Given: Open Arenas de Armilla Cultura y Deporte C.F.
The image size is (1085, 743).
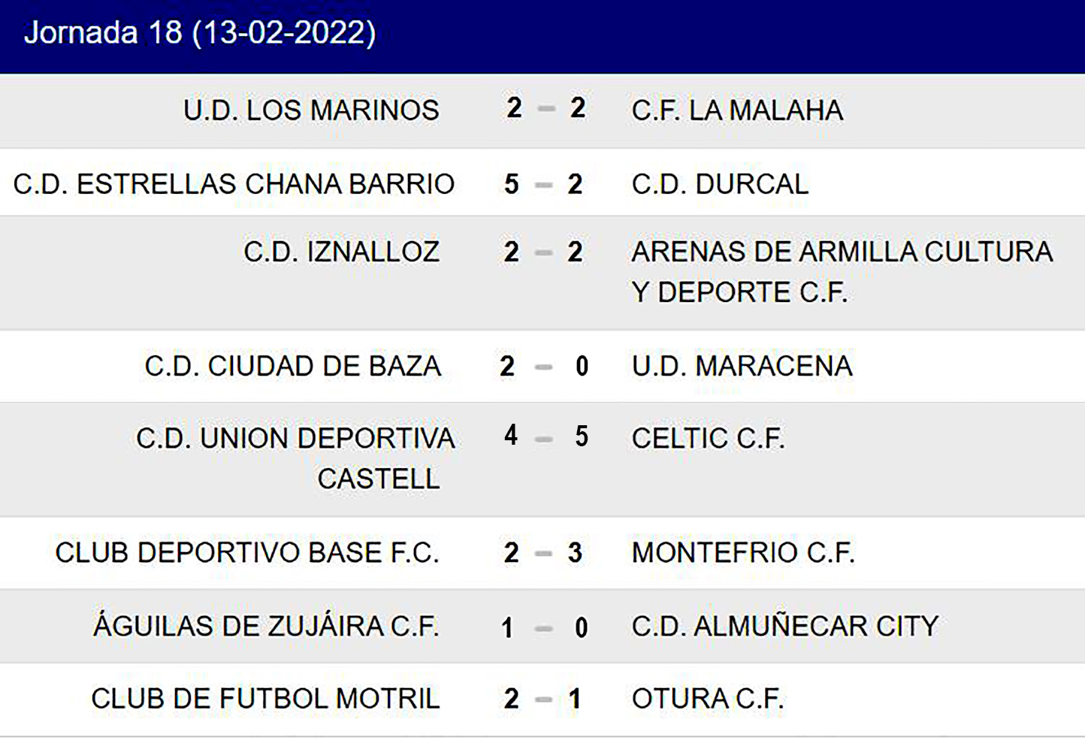Looking at the screenshot, I should pos(842,271).
